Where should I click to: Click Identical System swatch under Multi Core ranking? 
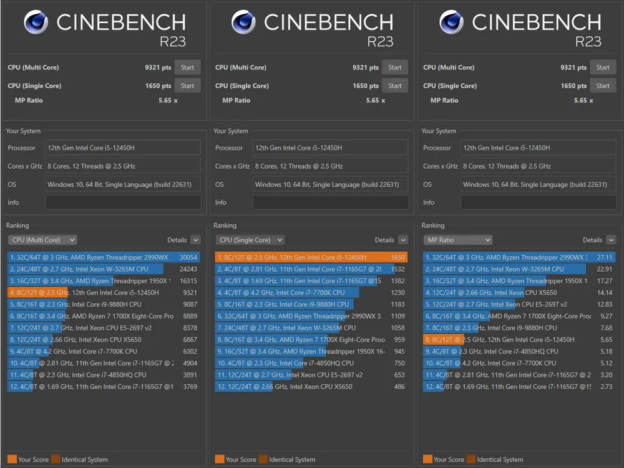pyautogui.click(x=56, y=459)
